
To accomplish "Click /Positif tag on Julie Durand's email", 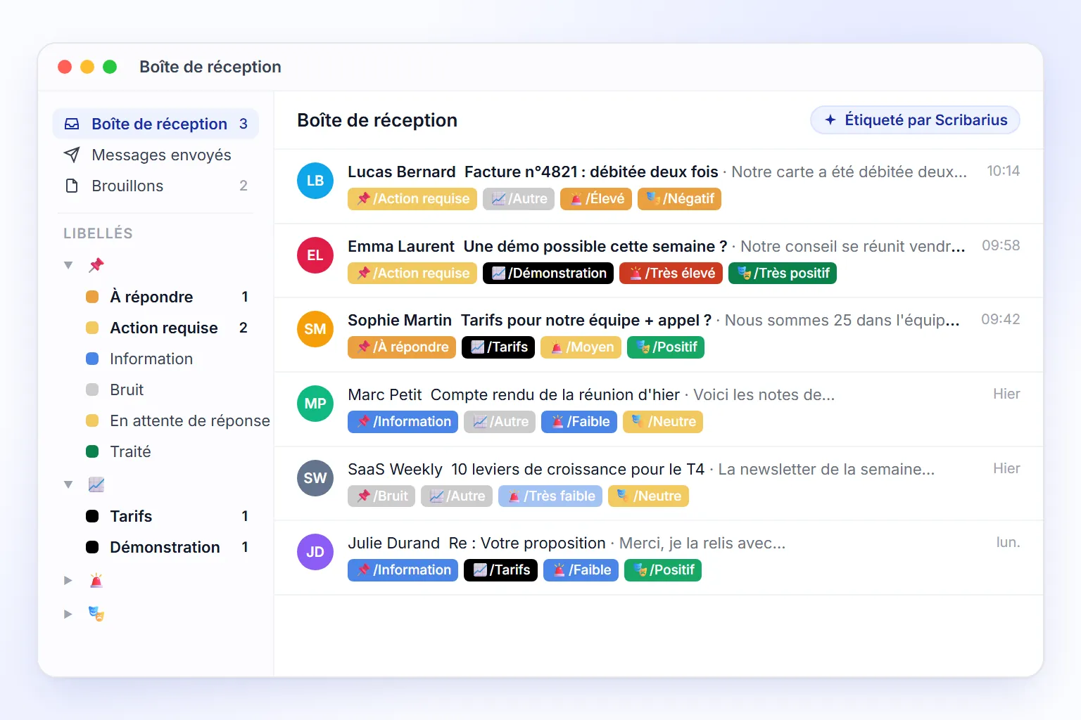I will coord(663,570).
